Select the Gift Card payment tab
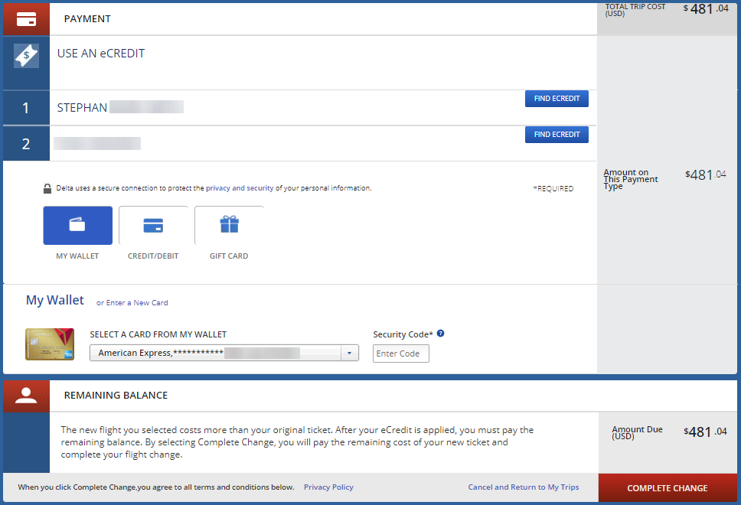The image size is (741, 505). (229, 225)
